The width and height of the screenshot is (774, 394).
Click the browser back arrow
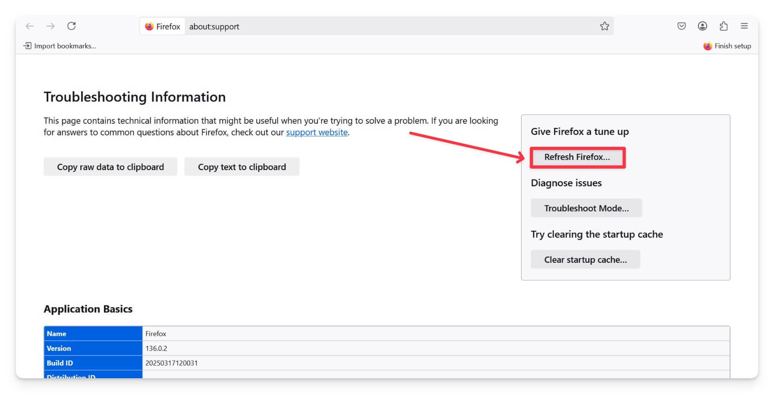(30, 26)
